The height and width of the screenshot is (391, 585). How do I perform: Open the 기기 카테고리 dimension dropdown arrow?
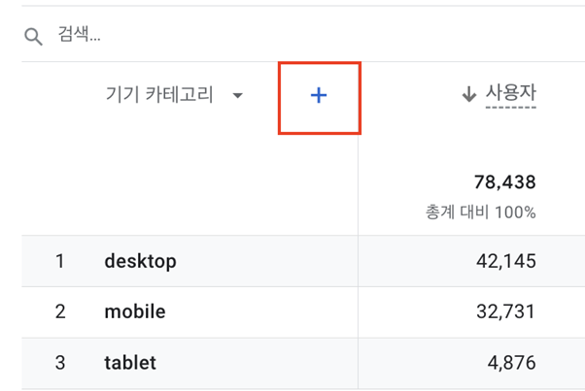pos(238,96)
